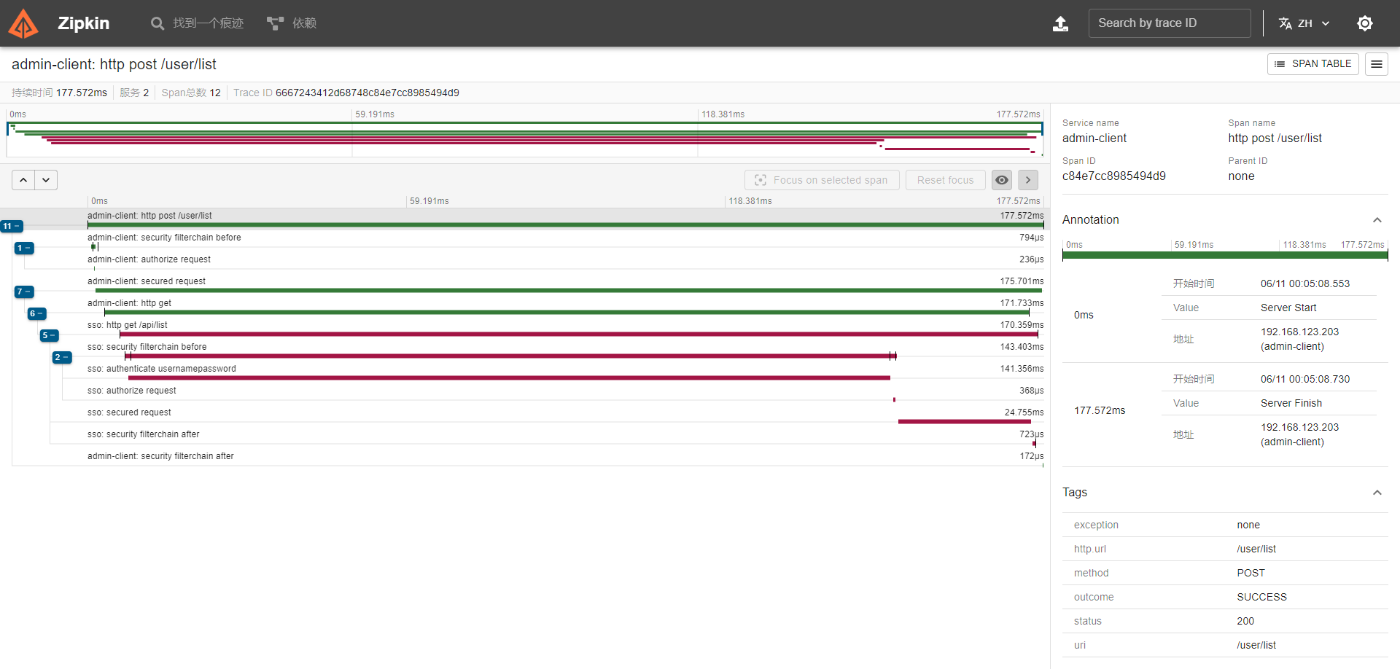Click the Span ID value c84e7cc8985494d9
1400x669 pixels.
1113,176
